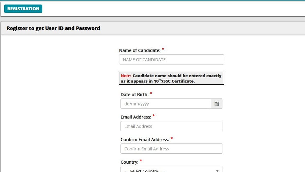Viewport: 305px width, 172px height.
Task: Click the Date of Birth label
Action: [x=134, y=94]
